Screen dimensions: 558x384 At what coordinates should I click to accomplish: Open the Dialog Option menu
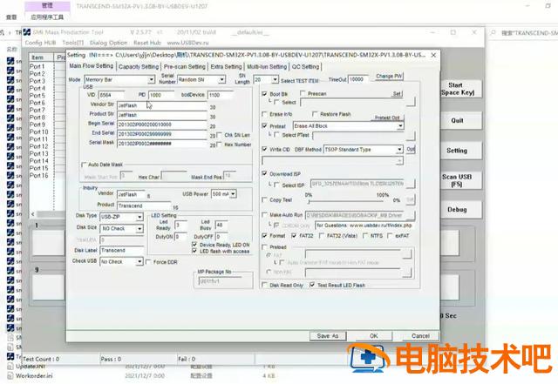point(107,42)
